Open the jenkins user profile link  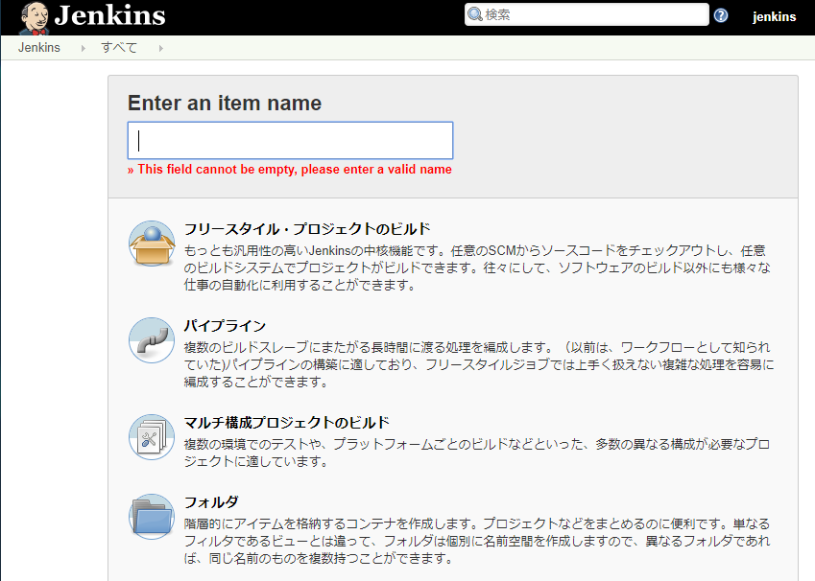pos(775,15)
